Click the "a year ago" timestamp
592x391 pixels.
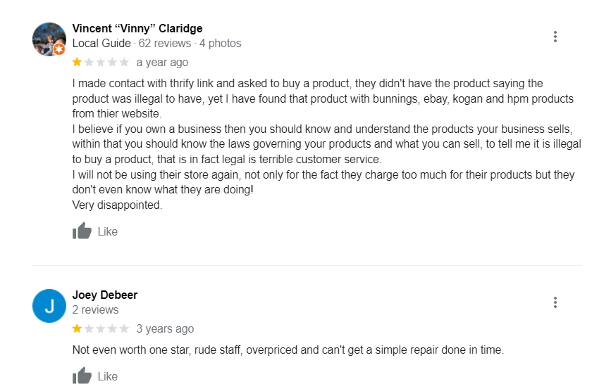pos(162,63)
